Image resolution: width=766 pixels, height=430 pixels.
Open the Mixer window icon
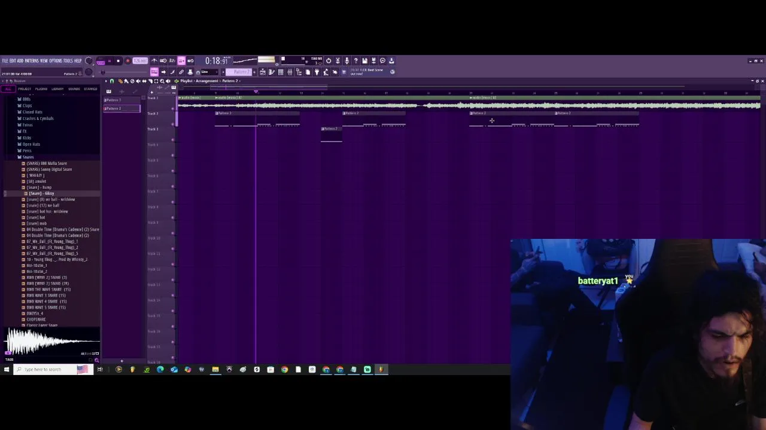[x=290, y=72]
